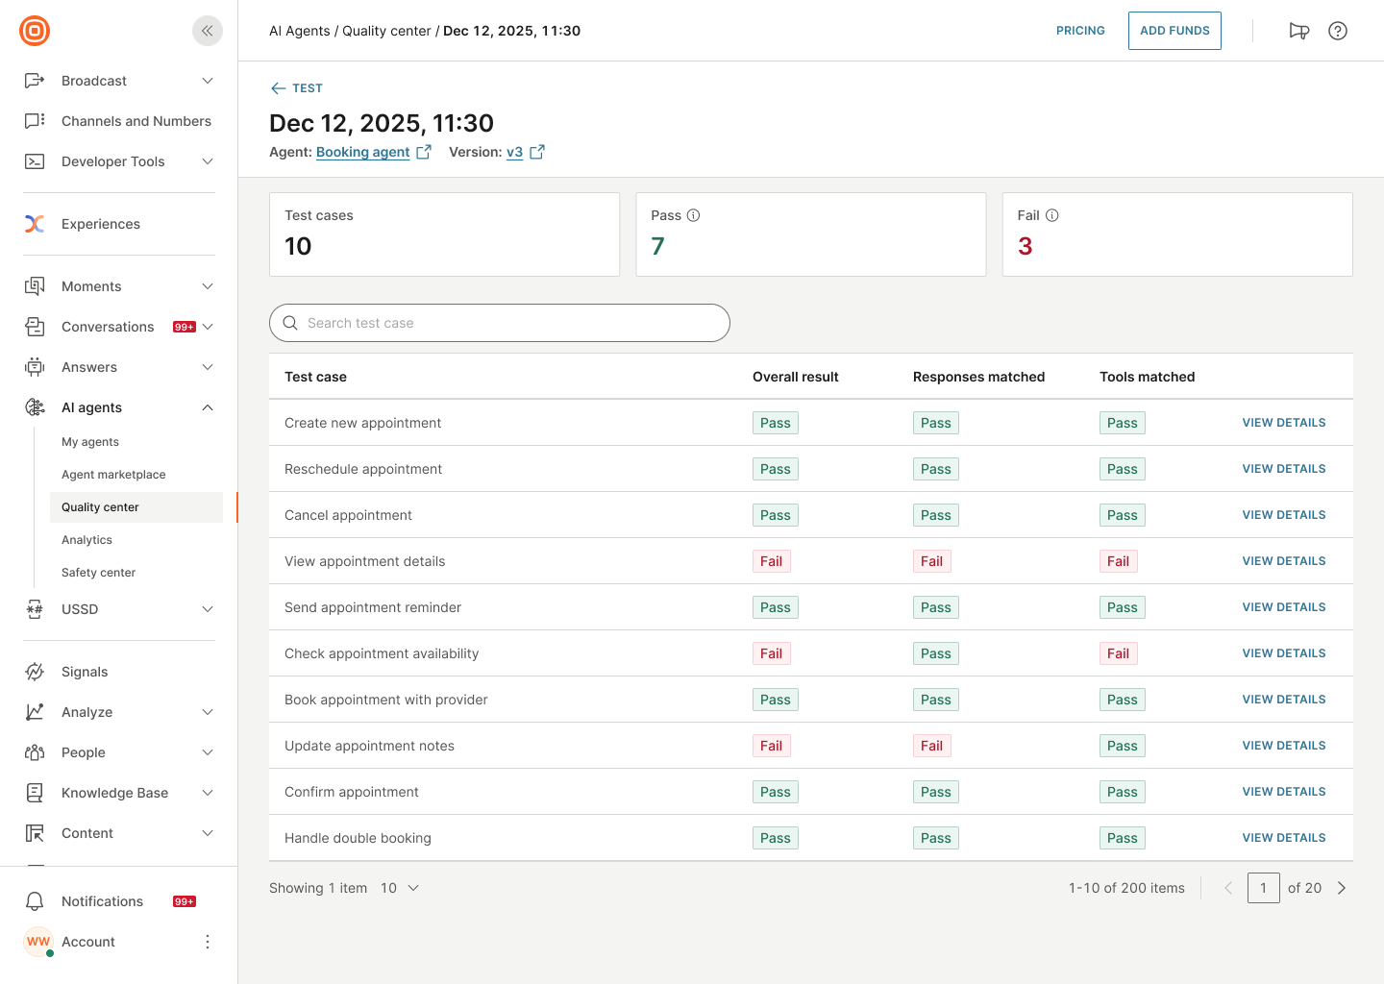Click the Infobip logo
This screenshot has width=1384, height=984.
click(34, 30)
